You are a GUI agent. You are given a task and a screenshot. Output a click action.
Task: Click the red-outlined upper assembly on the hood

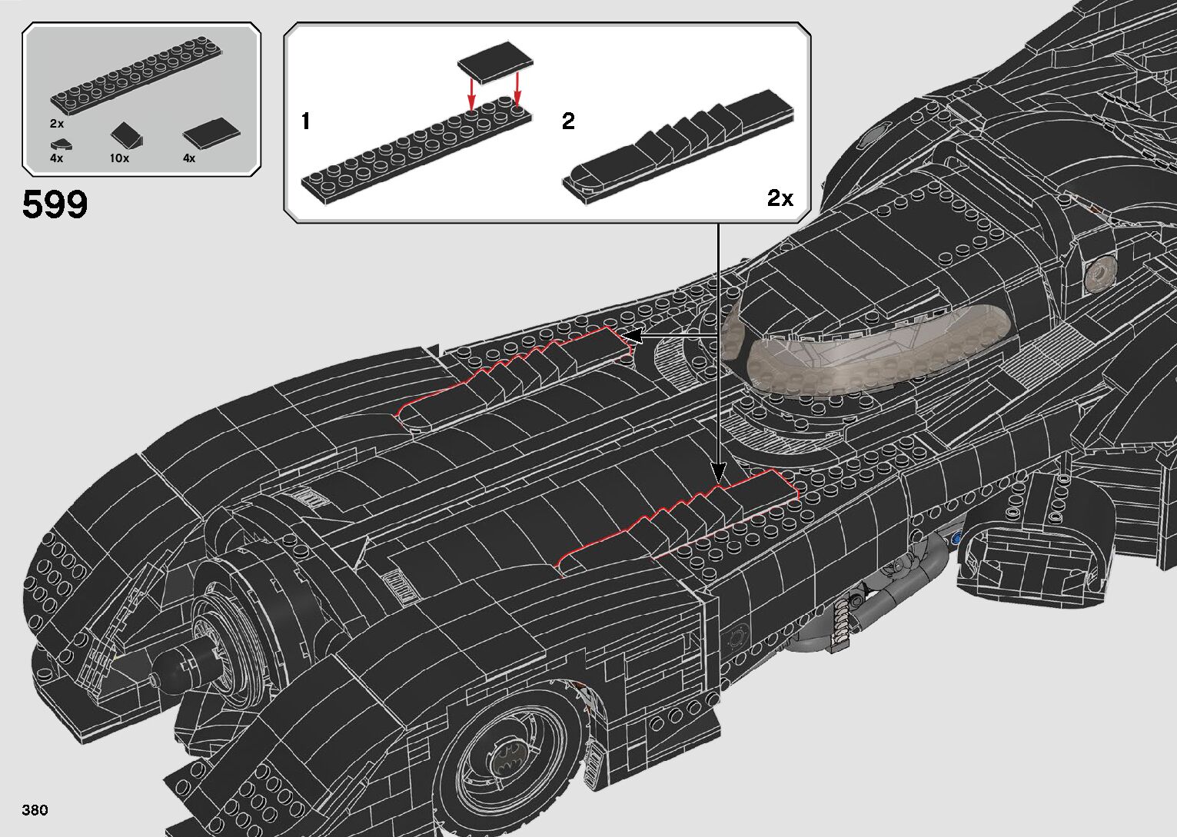point(515,376)
